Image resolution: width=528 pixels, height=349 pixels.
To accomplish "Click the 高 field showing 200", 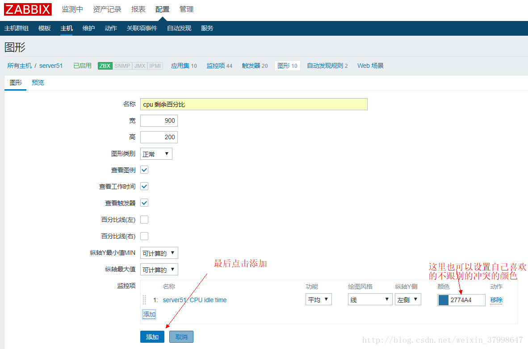I will point(159,137).
